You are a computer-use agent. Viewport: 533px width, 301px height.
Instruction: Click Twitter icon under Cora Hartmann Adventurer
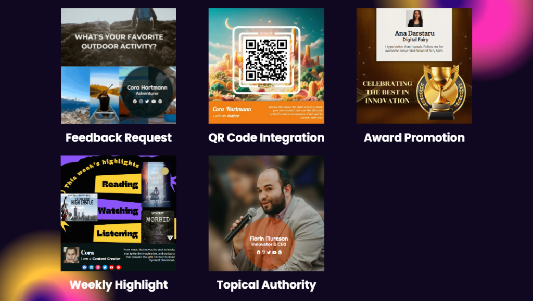[147, 102]
